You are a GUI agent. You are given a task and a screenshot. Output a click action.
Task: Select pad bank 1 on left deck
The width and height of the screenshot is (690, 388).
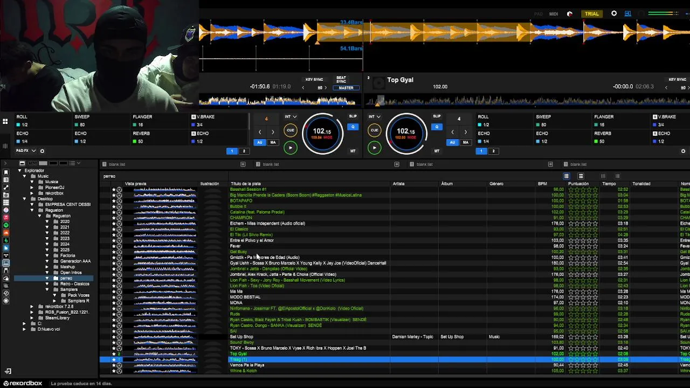tap(232, 151)
